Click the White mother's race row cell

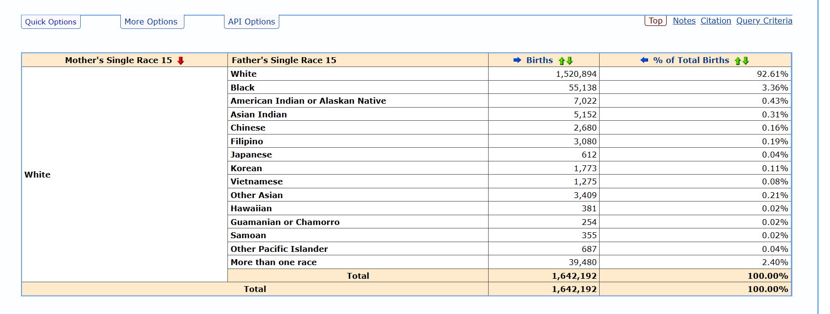pos(38,175)
